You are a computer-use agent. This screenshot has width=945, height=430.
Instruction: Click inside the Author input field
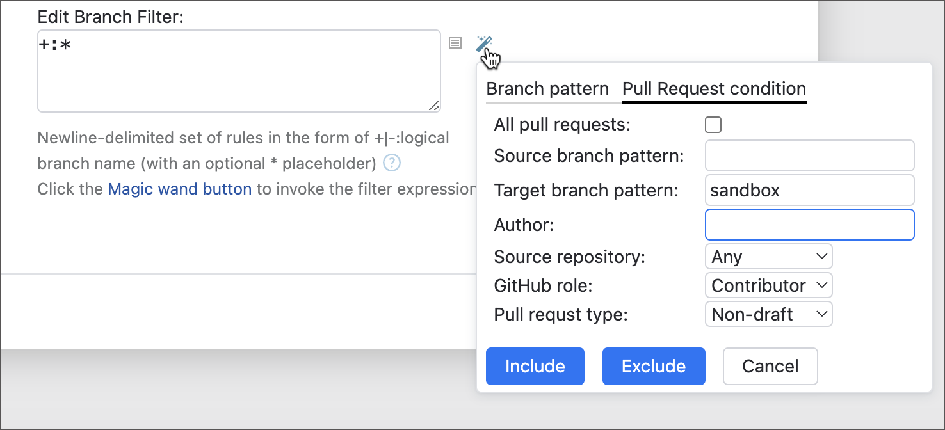[x=809, y=225]
